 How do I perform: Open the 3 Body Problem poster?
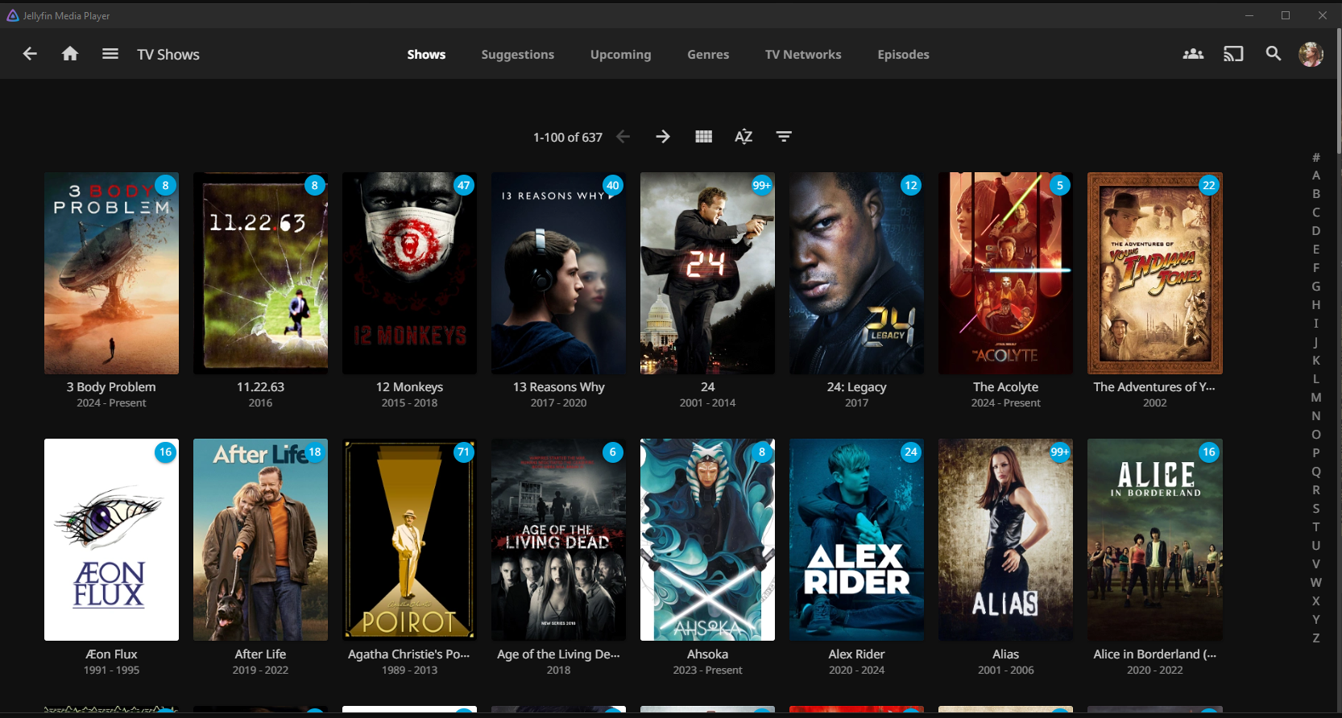point(111,274)
